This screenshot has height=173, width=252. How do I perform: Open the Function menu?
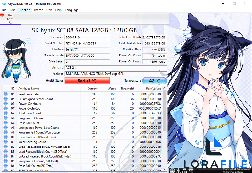tap(24, 10)
